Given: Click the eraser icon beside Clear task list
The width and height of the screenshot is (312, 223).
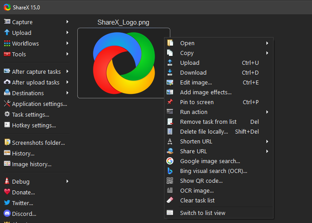Looking at the screenshot, I should pyautogui.click(x=170, y=200).
